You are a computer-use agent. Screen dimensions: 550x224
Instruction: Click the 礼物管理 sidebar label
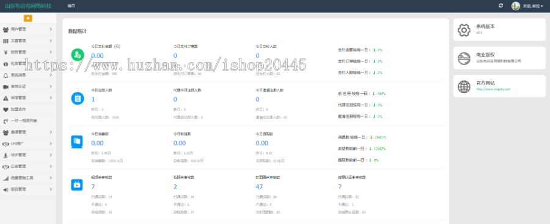click(x=18, y=64)
